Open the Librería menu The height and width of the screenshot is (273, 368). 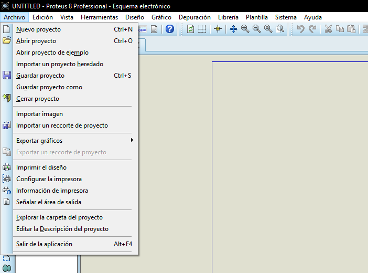228,17
